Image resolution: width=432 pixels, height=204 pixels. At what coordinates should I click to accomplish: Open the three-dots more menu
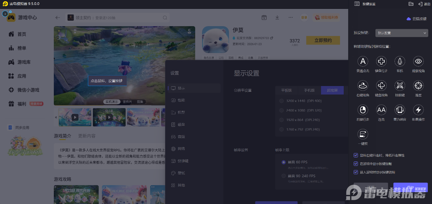291,17
